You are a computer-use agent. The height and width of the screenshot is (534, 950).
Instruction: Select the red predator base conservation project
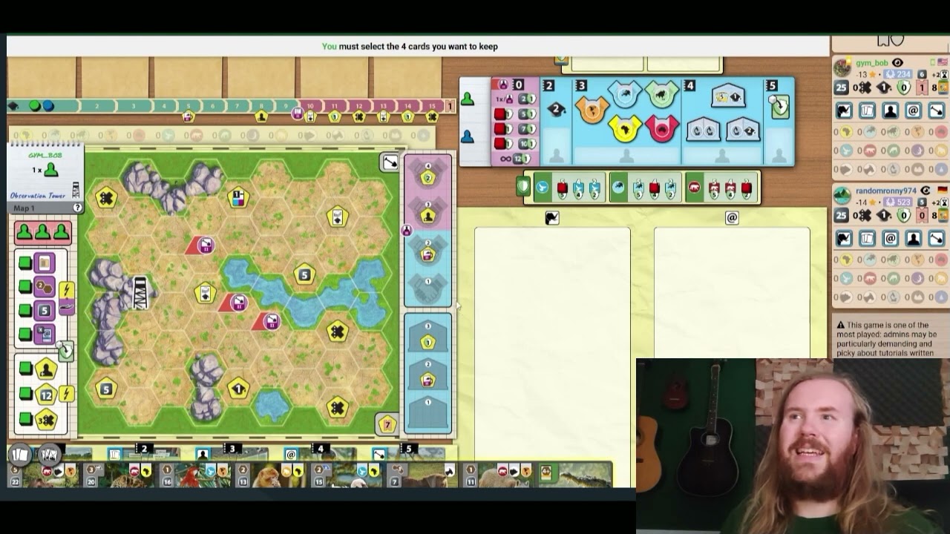721,188
